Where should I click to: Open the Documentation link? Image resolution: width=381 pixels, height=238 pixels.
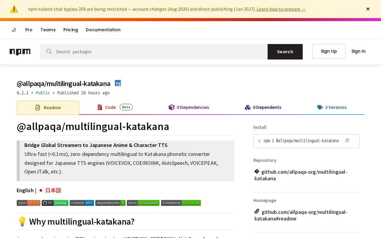click(103, 30)
